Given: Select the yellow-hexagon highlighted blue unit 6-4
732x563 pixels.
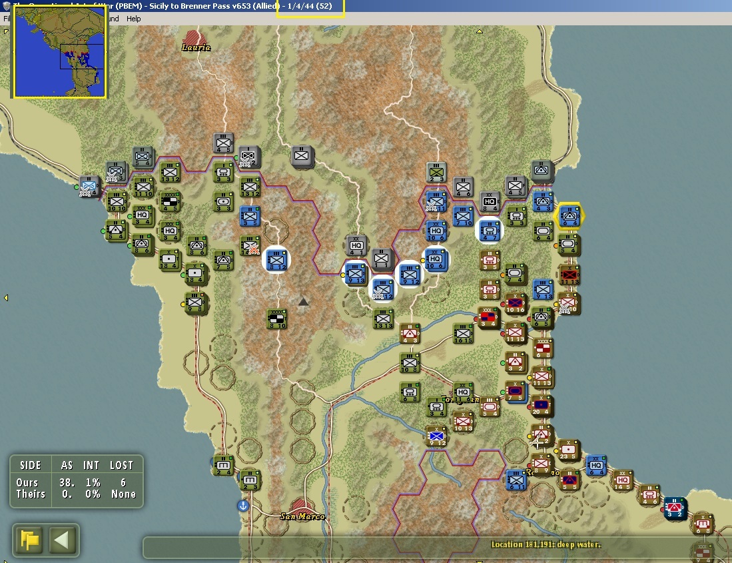Looking at the screenshot, I should click(570, 217).
